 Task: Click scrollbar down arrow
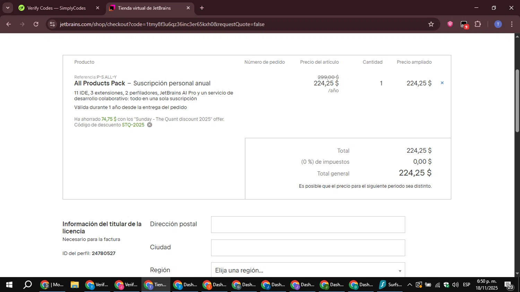pyautogui.click(x=517, y=274)
